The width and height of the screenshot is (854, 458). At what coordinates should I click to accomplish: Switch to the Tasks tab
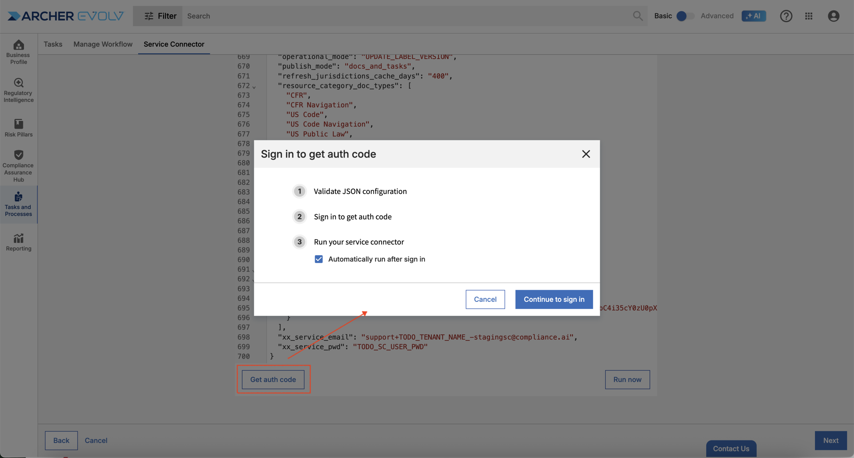(x=53, y=44)
